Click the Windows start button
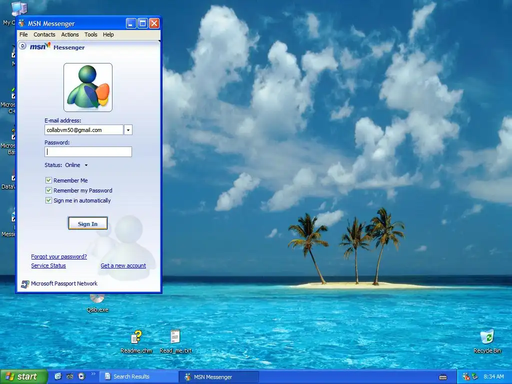 (x=23, y=376)
